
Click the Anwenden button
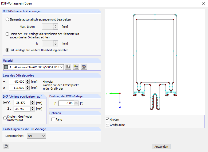coord(161,147)
